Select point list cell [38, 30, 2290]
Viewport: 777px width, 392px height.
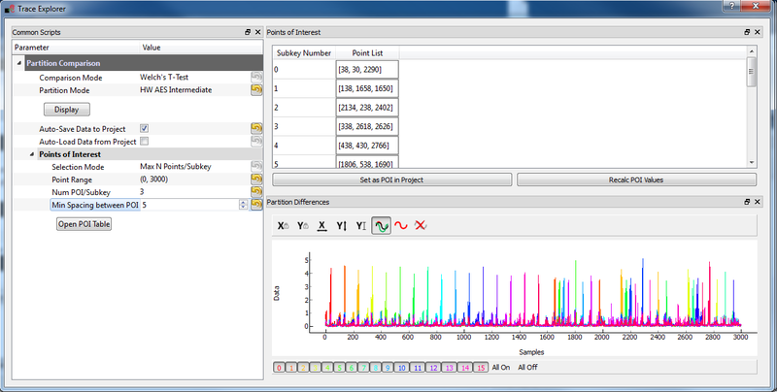[367, 70]
